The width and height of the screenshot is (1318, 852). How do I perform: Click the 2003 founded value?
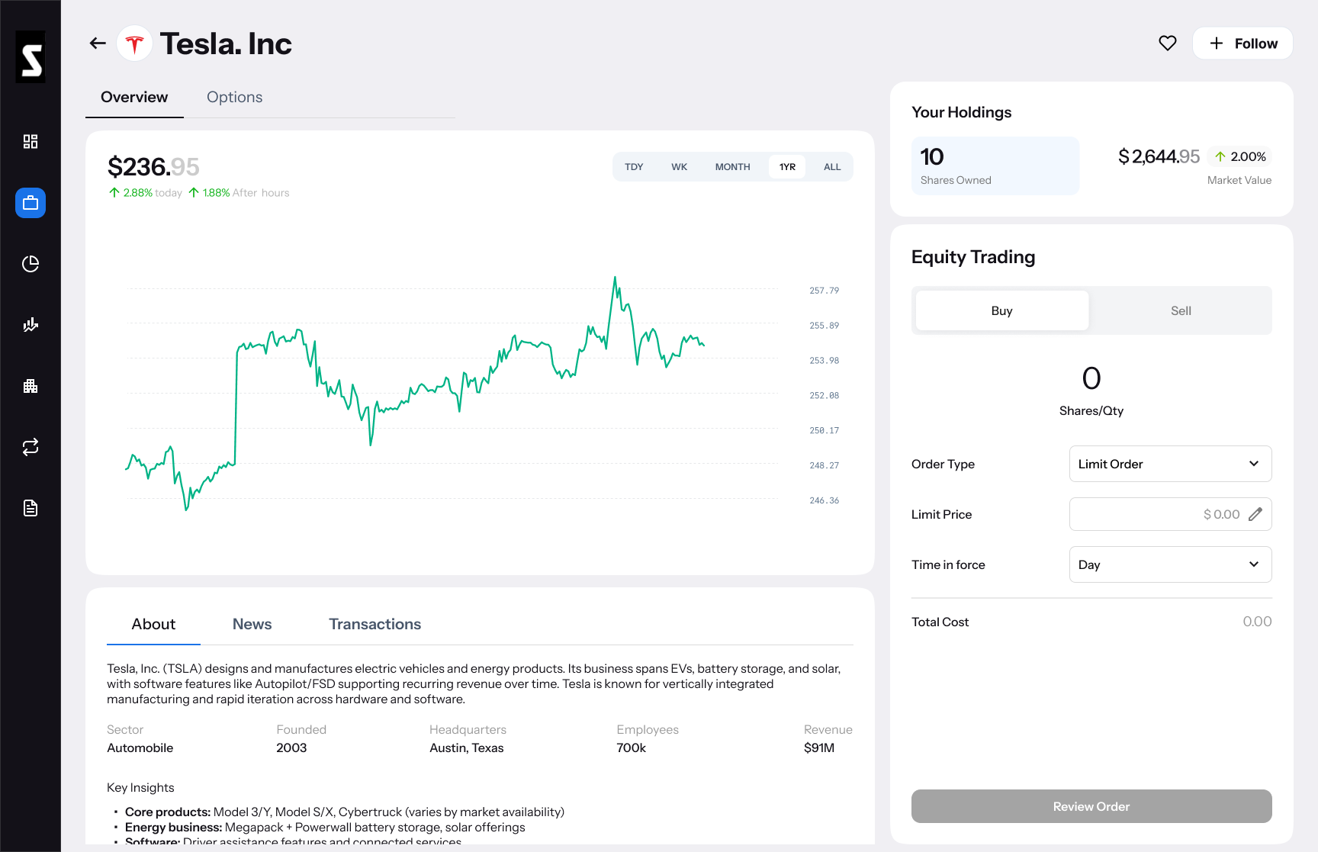pyautogui.click(x=291, y=748)
